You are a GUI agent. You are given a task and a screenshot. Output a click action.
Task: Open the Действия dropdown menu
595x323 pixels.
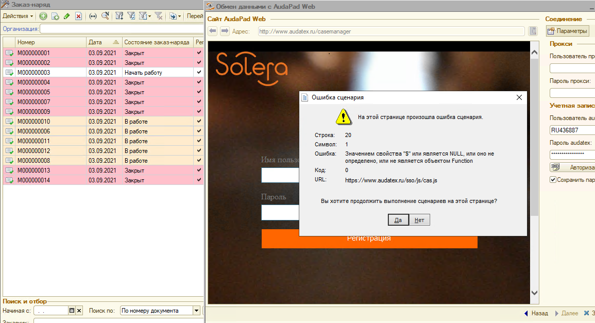click(18, 16)
